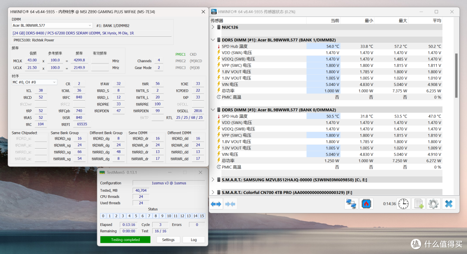Viewport: 467px width, 254px height.
Task: Select the PMIC2 indicator label
Action: pos(180,61)
